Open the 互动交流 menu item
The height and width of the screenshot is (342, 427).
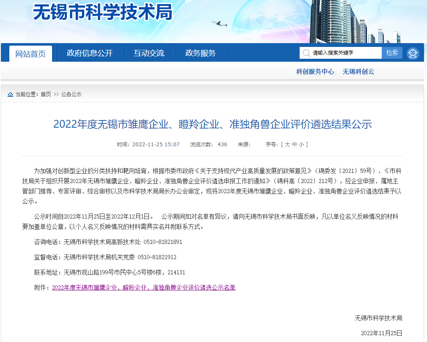pyautogui.click(x=149, y=53)
